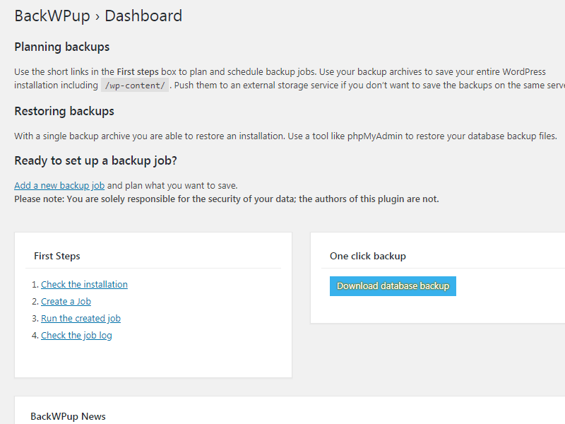Screen dimensions: 565x424
Task: Click the BackWPup breadcrumb title
Action: (50, 16)
